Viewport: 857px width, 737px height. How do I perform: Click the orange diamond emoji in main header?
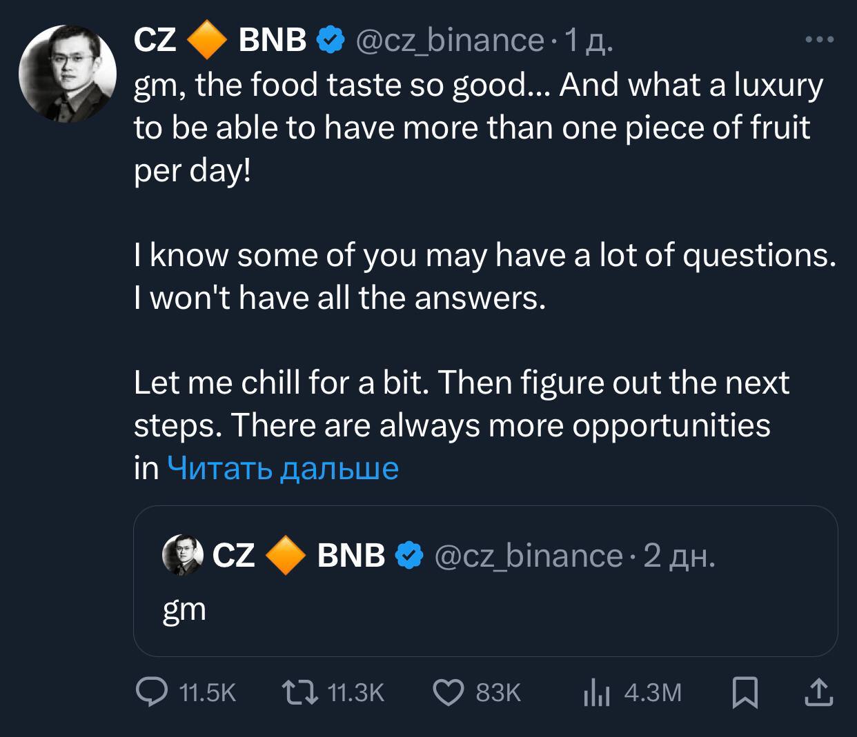click(x=207, y=41)
